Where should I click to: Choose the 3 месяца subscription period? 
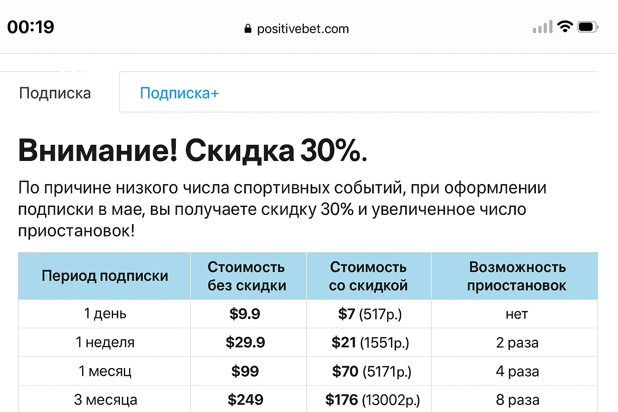click(105, 400)
